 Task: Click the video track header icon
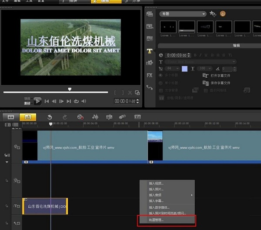[17, 147]
